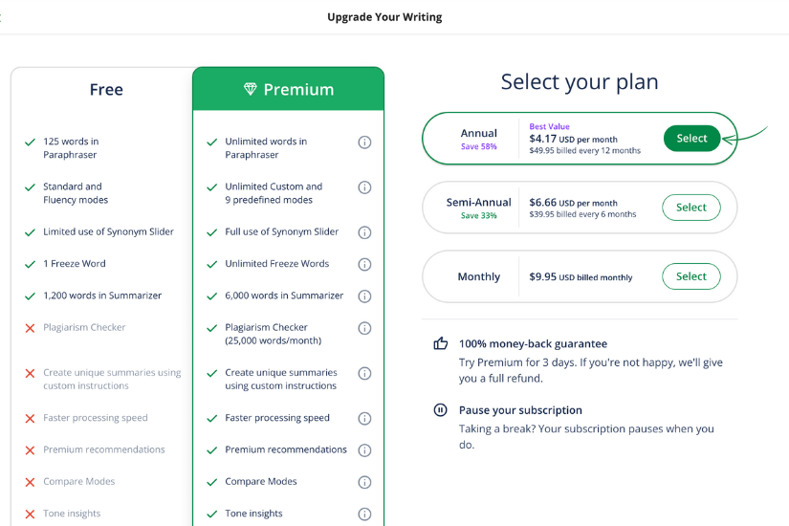This screenshot has width=789, height=526.
Task: Open info icon for Unlimited Freeze Words
Action: pos(364,264)
